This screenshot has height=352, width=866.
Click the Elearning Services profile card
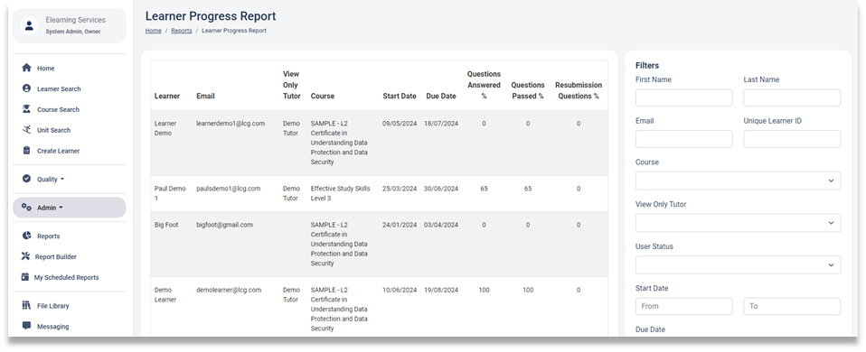click(x=69, y=25)
